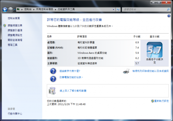Open the recent pages dropdown beside the nav arrows
Screen dimensions: 173x121
click(15, 10)
